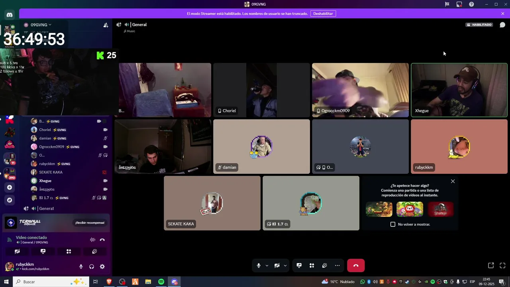Focus the Ogrocckm0909 video tile
510x287 pixels.
(x=360, y=90)
